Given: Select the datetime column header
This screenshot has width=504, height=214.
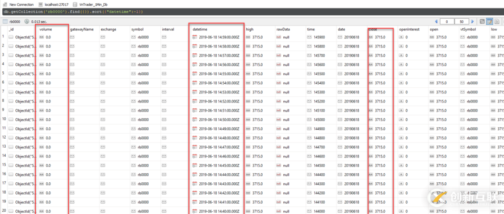Looking at the screenshot, I should [200, 29].
